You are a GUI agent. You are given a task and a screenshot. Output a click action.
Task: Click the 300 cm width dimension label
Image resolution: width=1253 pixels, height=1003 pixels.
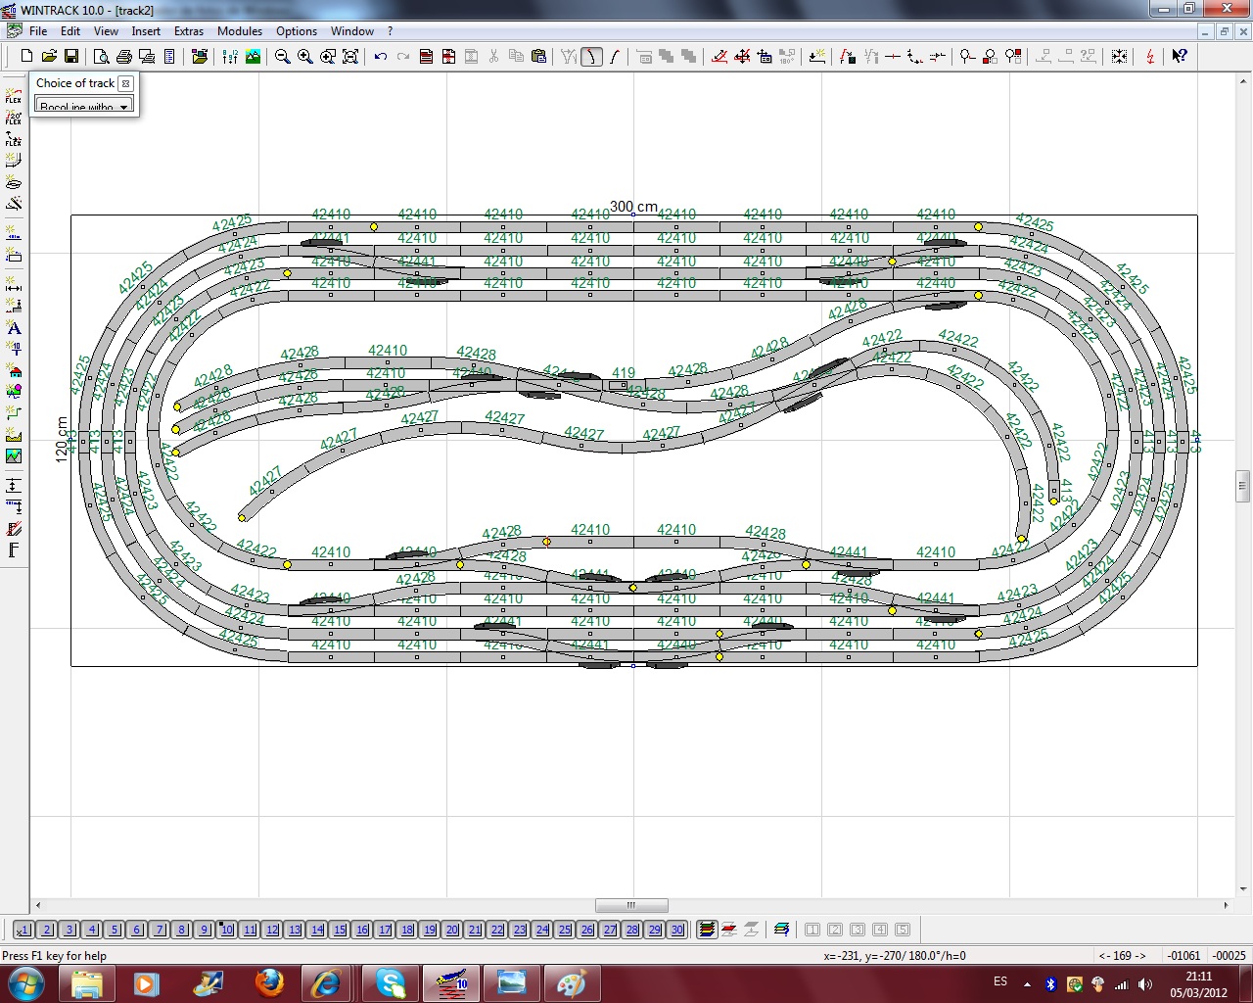pyautogui.click(x=633, y=207)
